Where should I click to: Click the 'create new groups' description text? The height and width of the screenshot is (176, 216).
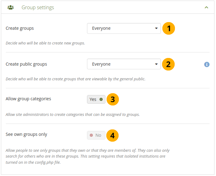[x=45, y=43]
